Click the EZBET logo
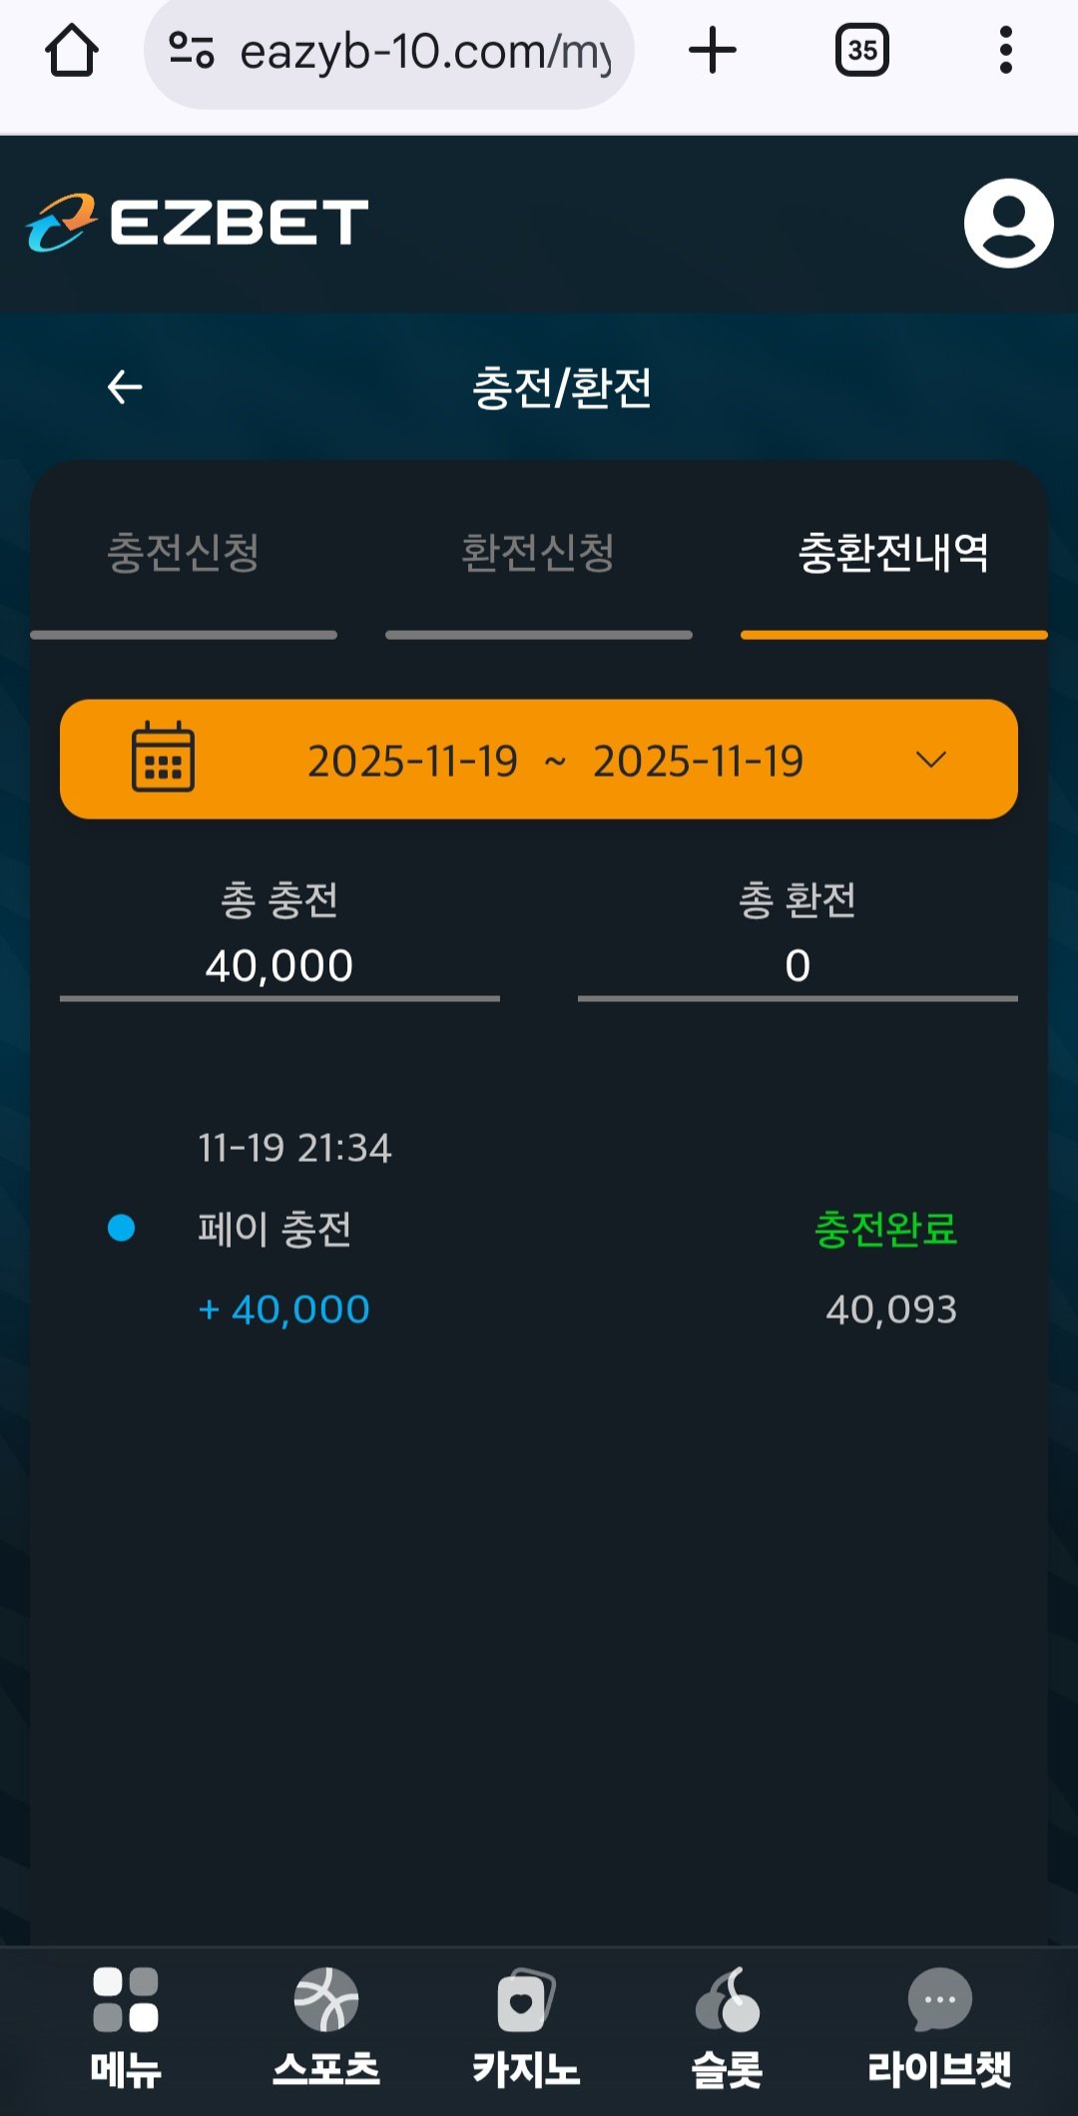 tap(198, 223)
